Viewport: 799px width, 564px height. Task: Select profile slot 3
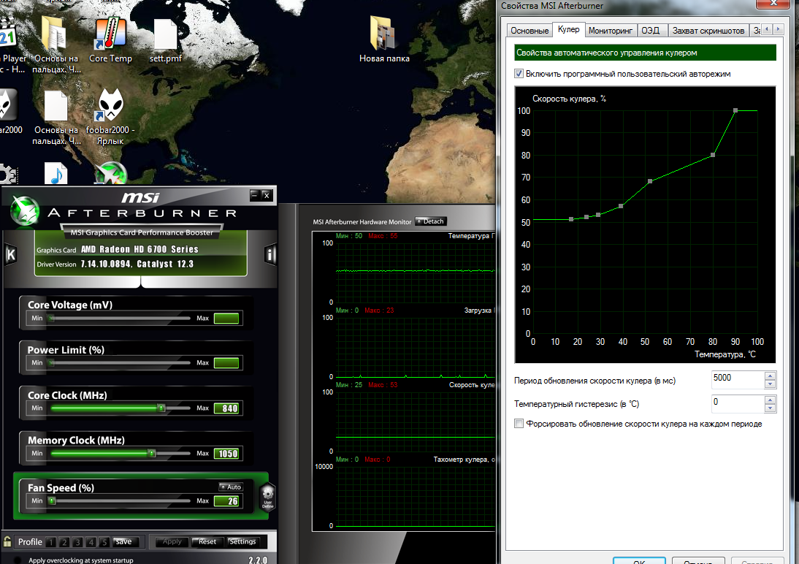point(77,542)
